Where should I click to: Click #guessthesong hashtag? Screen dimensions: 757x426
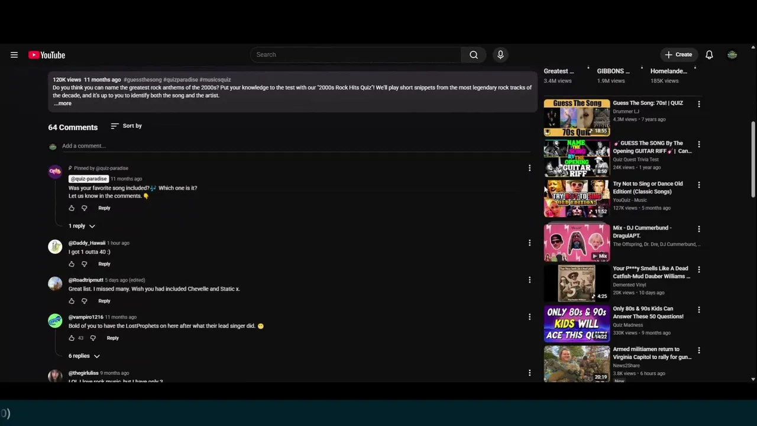(x=143, y=80)
